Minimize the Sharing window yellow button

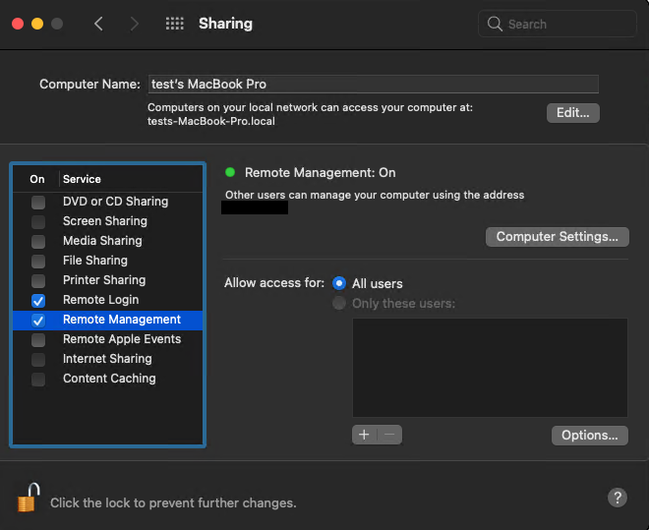click(37, 24)
